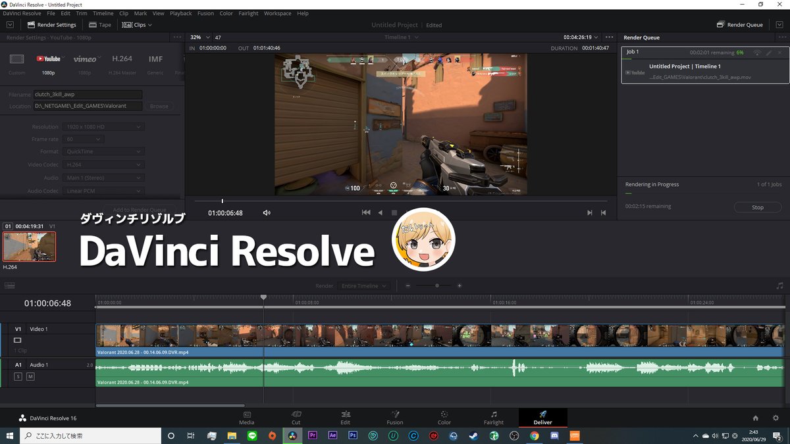
Task: Jump to last frame in viewer
Action: 603,212
